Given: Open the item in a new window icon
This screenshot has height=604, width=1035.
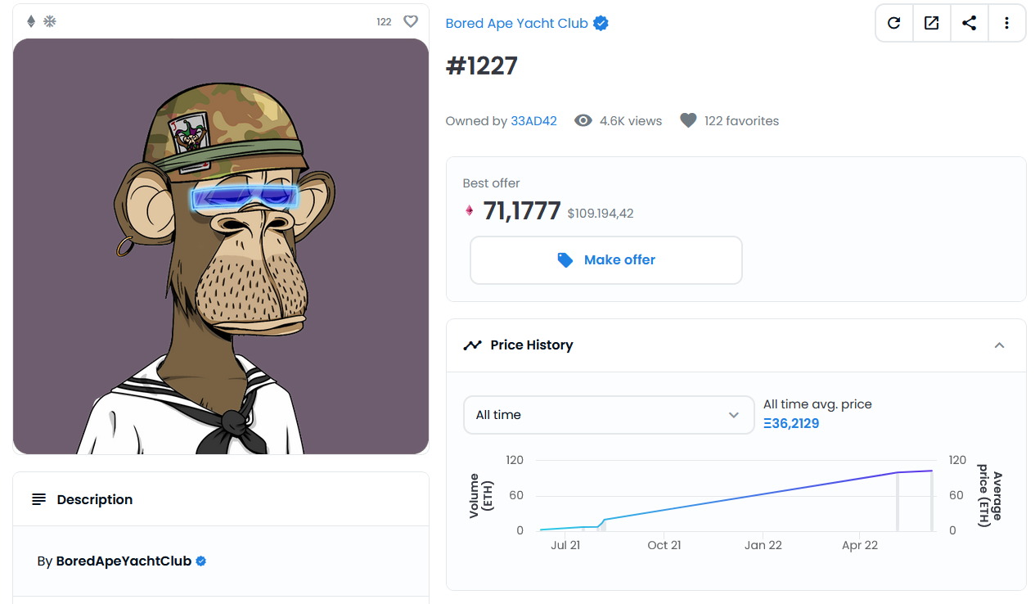Looking at the screenshot, I should 931,23.
